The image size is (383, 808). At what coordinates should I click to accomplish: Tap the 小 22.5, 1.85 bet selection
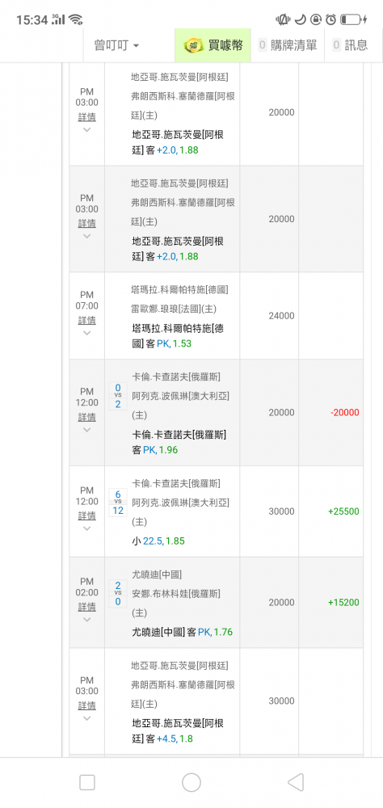[x=158, y=541]
